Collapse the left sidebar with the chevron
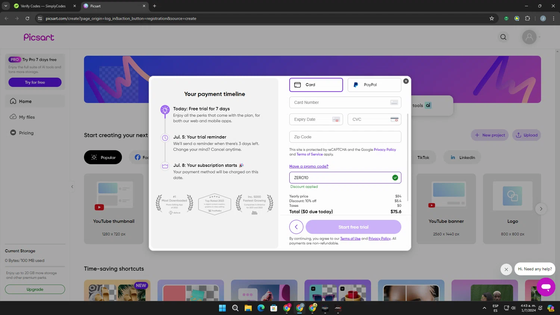This screenshot has height=315, width=560. [x=72, y=187]
